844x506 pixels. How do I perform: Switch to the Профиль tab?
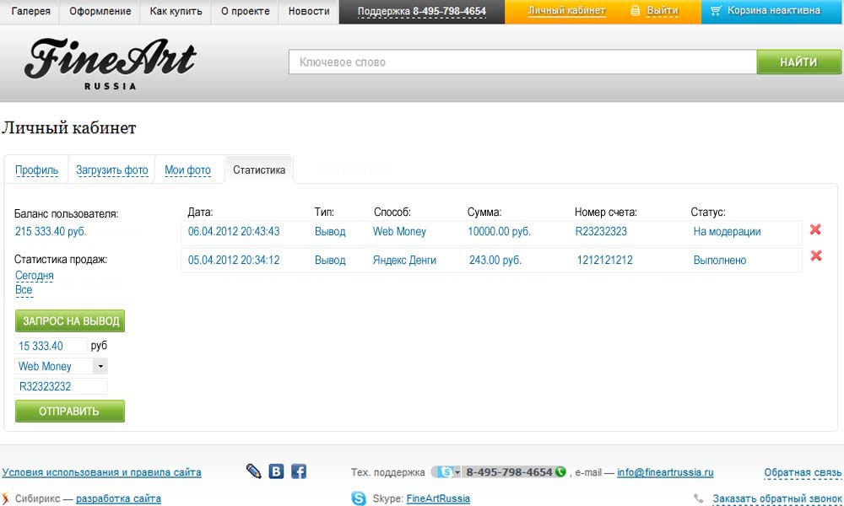pos(36,170)
